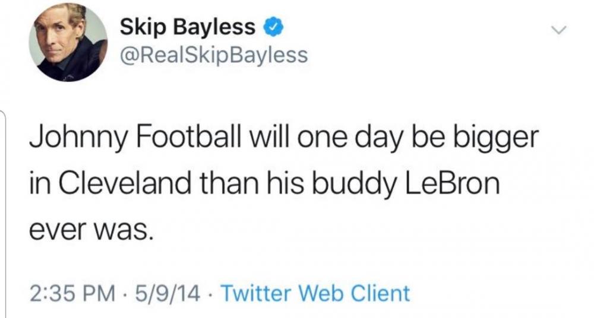The height and width of the screenshot is (318, 594).
Task: Open Skip Bayless's profile picture
Action: (x=68, y=42)
